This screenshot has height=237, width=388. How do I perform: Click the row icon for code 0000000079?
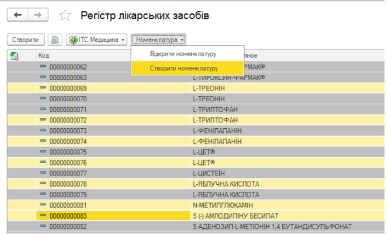point(43,194)
